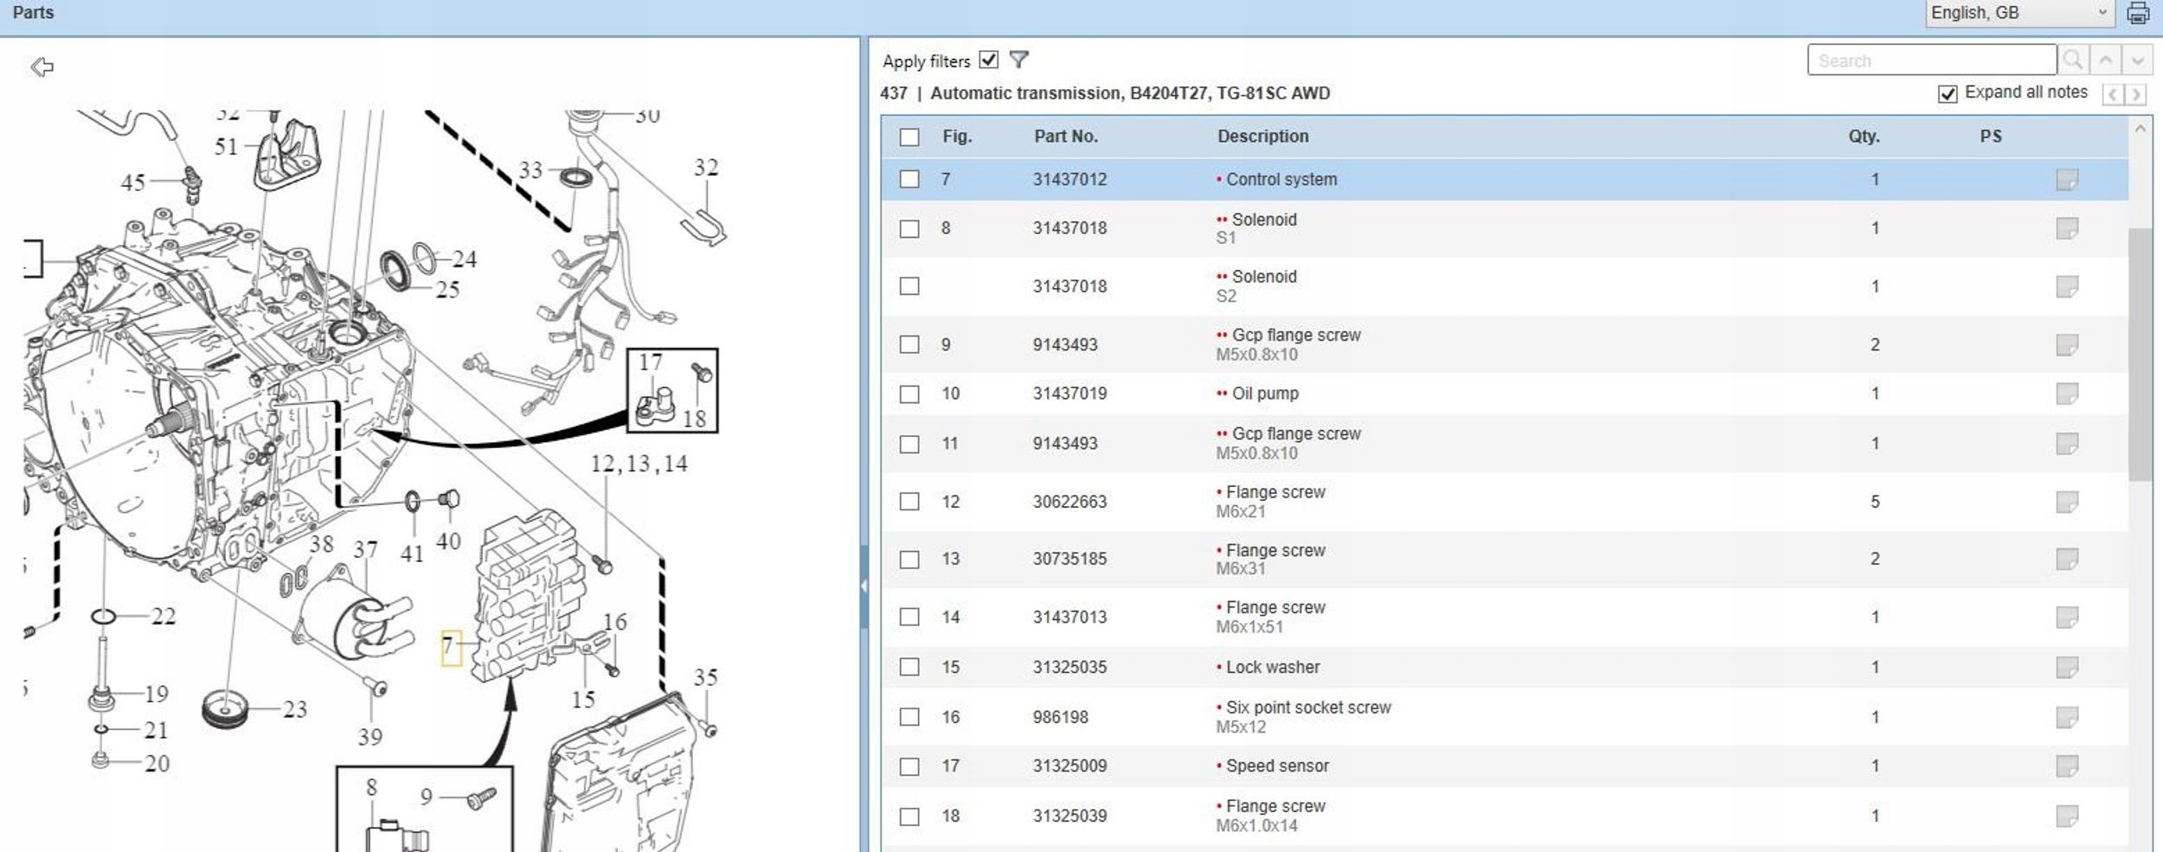Click part number 30735185
The height and width of the screenshot is (852, 2163).
tap(1070, 559)
